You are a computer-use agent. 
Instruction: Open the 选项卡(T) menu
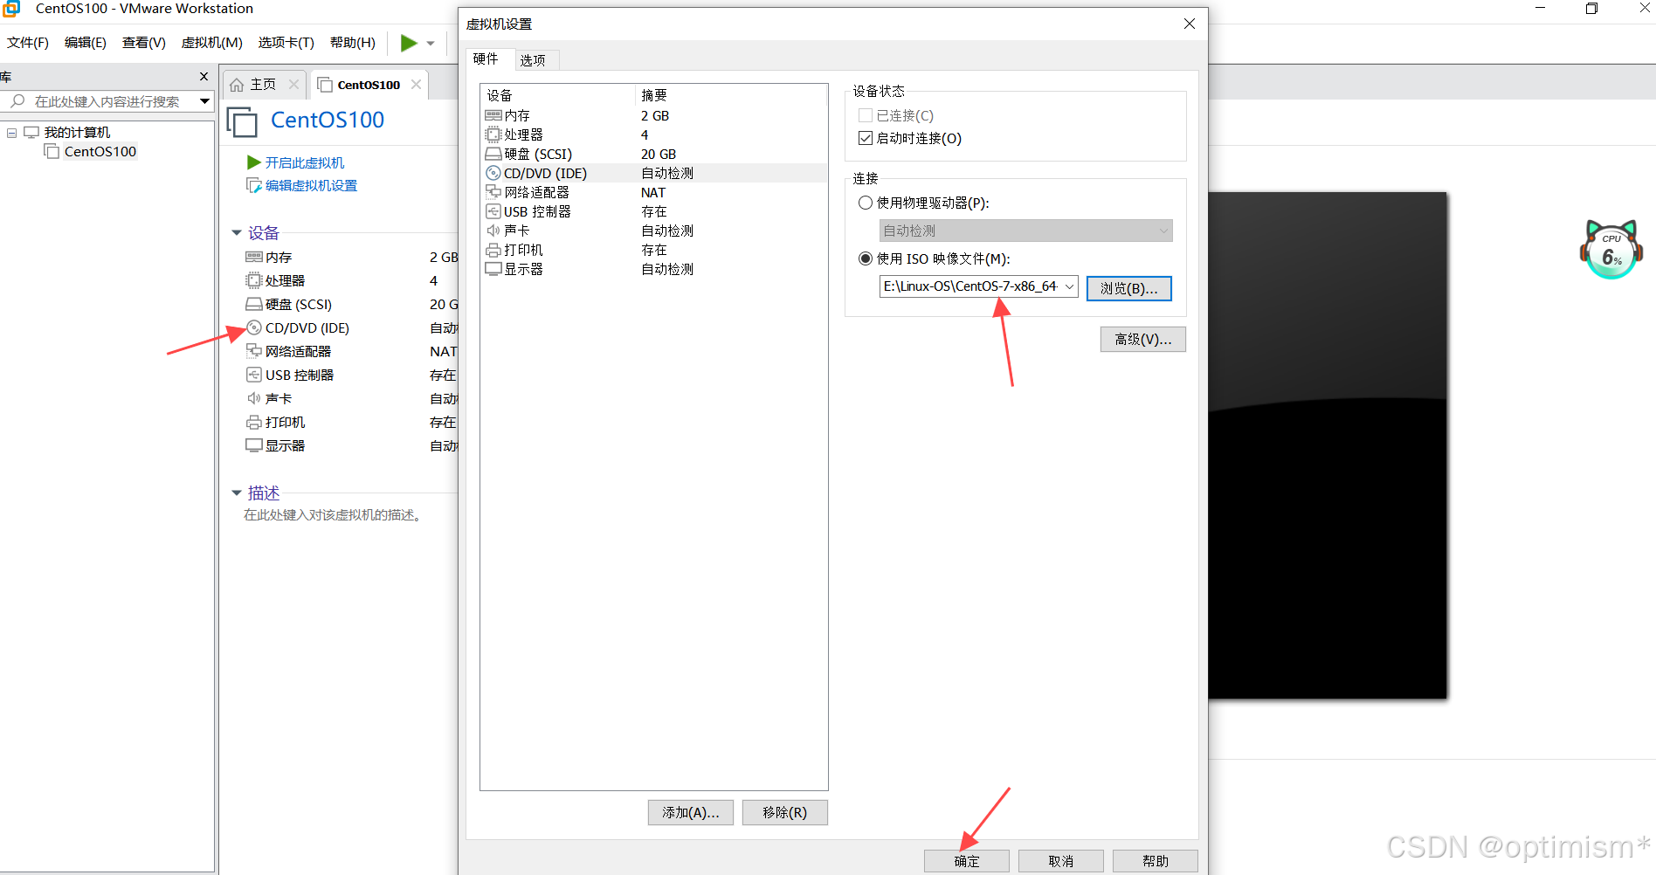[x=286, y=43]
